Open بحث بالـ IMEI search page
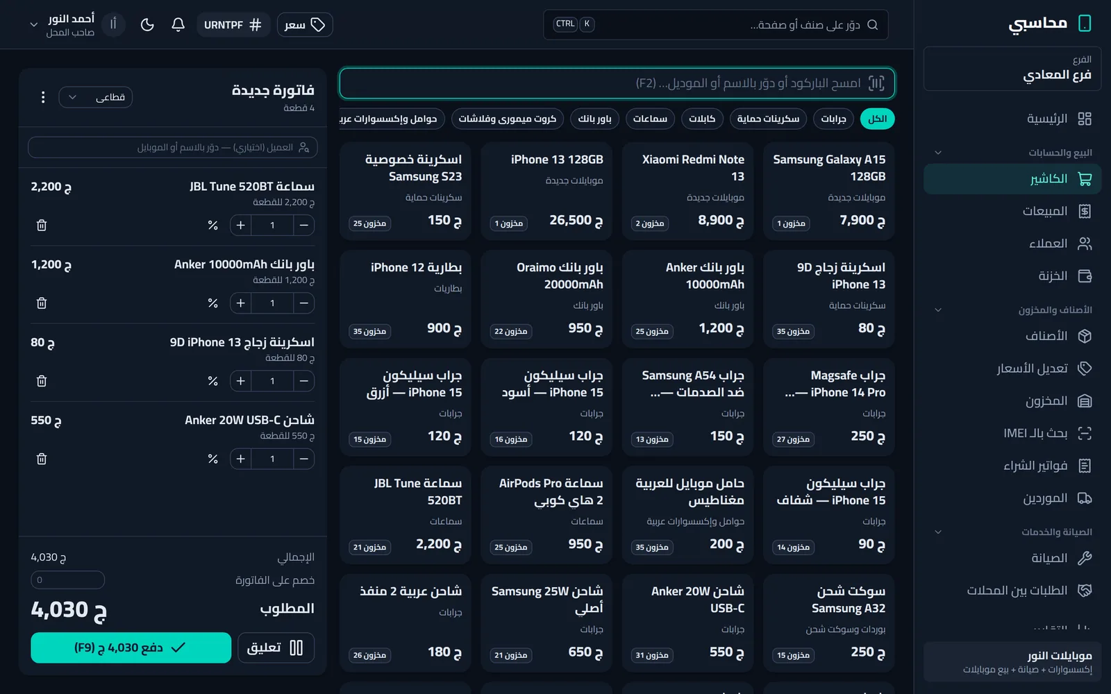 [x=1012, y=433]
